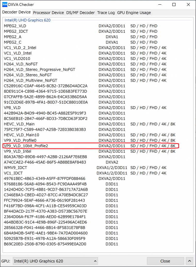Select the 464BDB3C-91C4 GUID row
196x267 pixels.
[98, 222]
